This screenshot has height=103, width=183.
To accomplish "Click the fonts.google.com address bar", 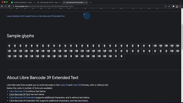I will coord(87,6).
